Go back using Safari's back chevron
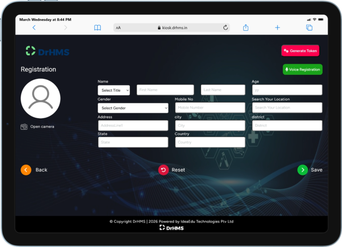Viewport: 342px width, 247px height. 34,28
